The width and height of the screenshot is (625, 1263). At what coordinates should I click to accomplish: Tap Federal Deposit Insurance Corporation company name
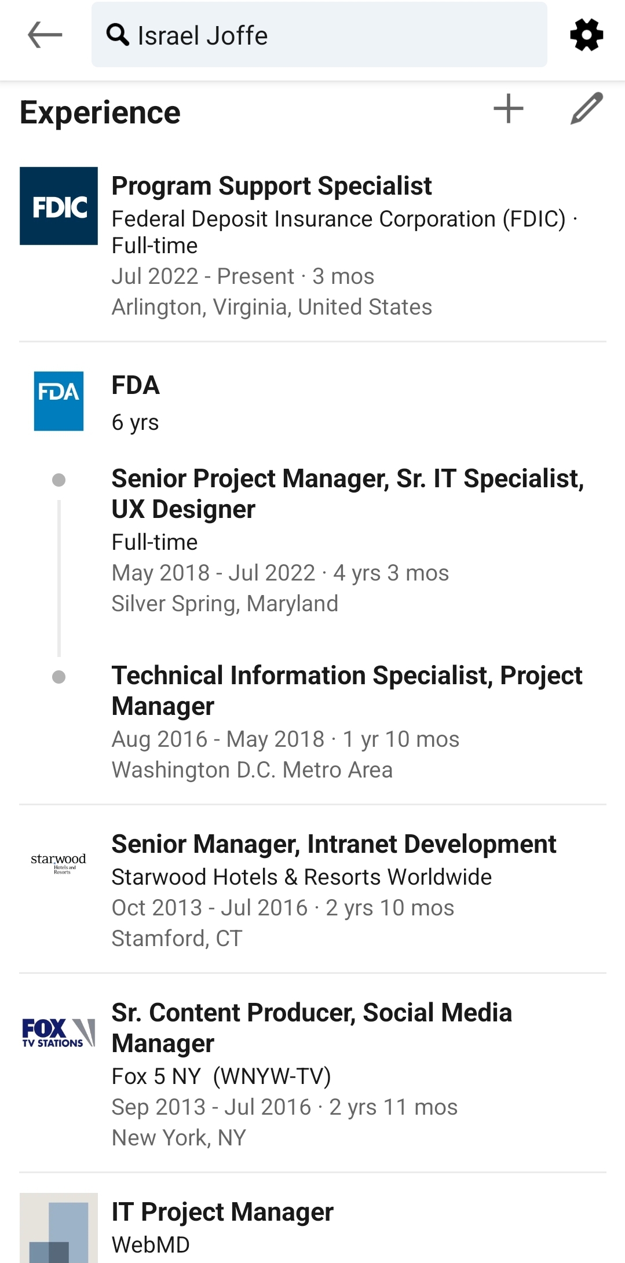[338, 219]
